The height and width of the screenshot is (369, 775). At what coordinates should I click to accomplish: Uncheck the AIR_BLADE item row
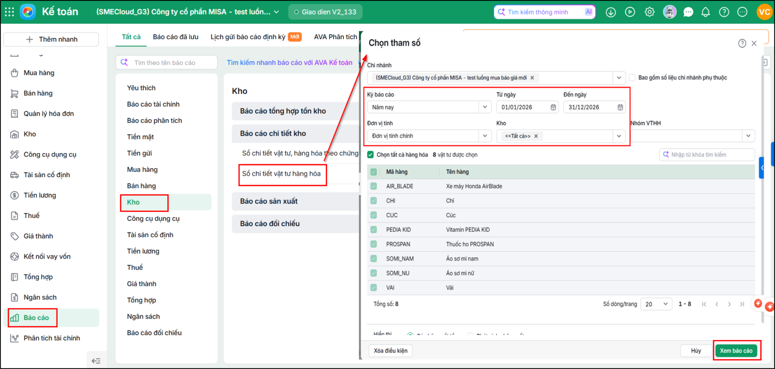(373, 186)
